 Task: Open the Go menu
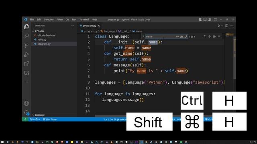[67, 20]
